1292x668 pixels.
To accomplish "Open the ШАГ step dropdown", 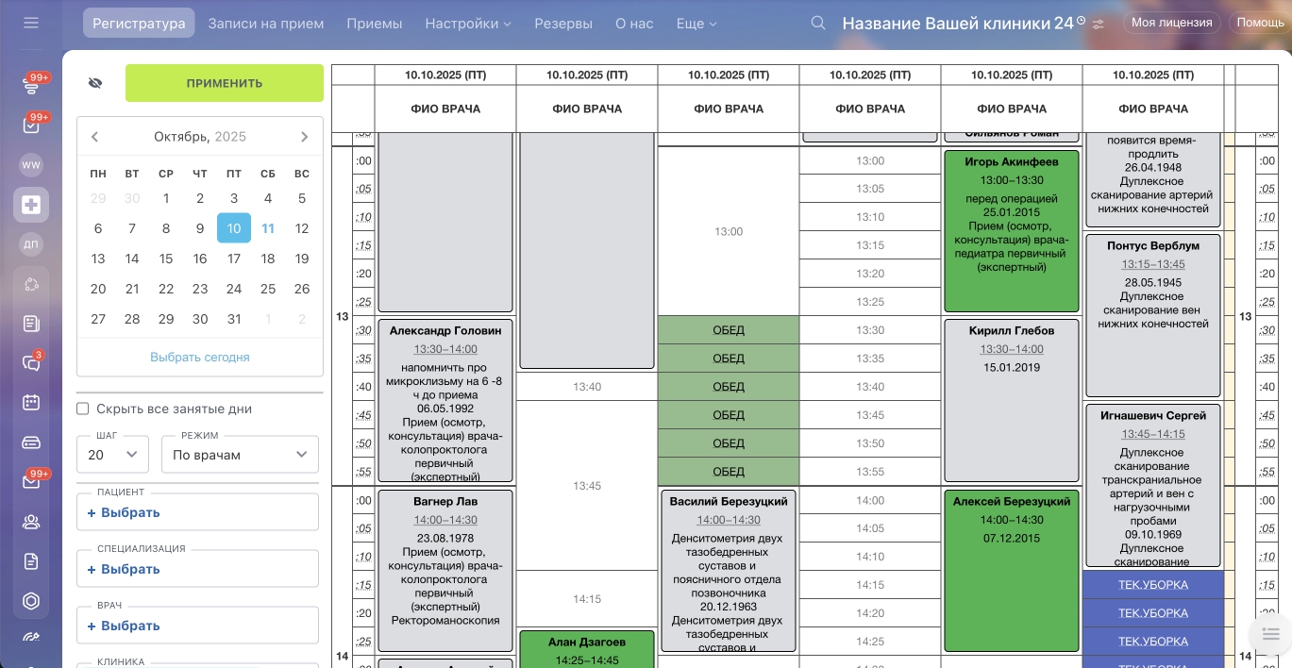I will point(112,454).
